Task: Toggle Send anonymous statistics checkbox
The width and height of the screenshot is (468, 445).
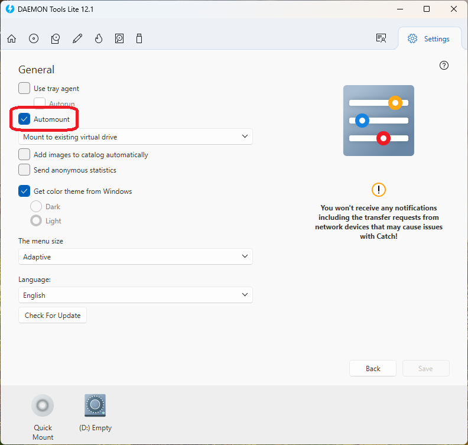Action: click(24, 170)
